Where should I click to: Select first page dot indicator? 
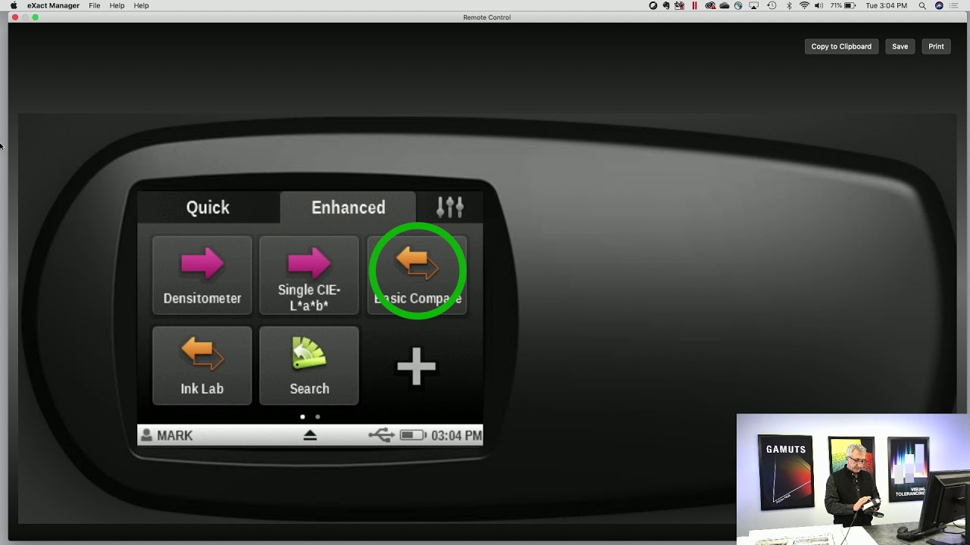[x=302, y=416]
